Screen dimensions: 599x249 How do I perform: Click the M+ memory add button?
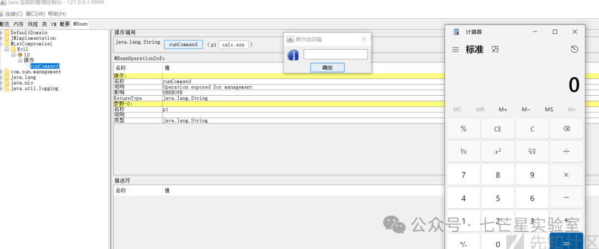tap(503, 110)
